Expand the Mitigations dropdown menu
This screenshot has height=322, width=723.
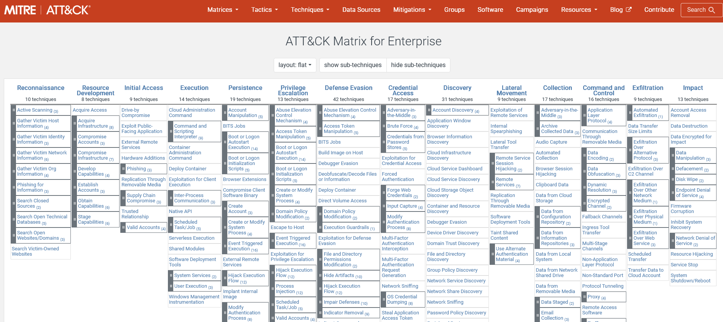[412, 10]
